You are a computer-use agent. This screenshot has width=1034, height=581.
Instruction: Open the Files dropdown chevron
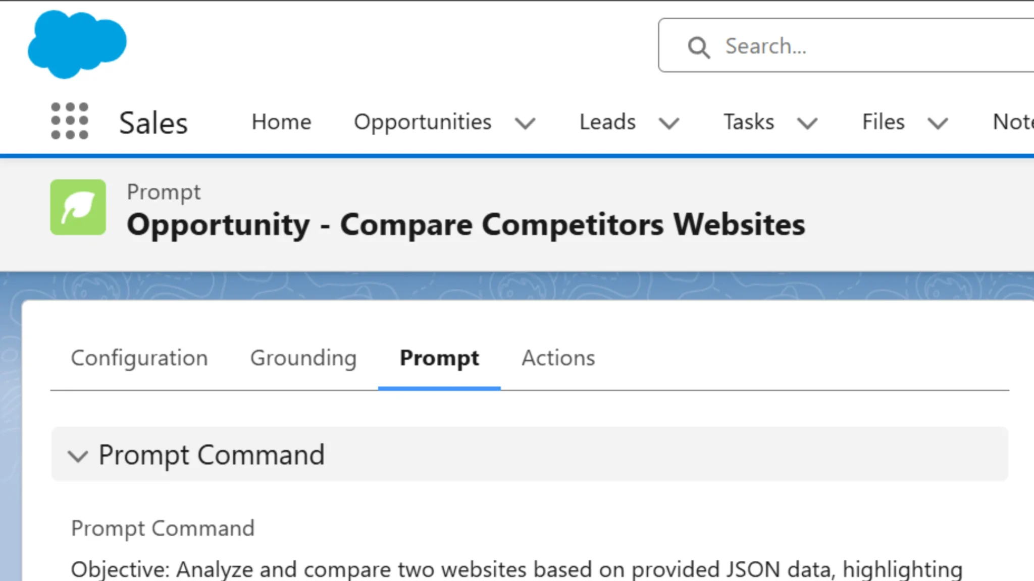pyautogui.click(x=938, y=123)
